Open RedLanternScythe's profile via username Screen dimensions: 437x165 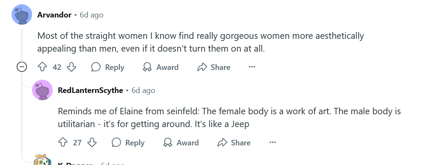click(x=91, y=90)
